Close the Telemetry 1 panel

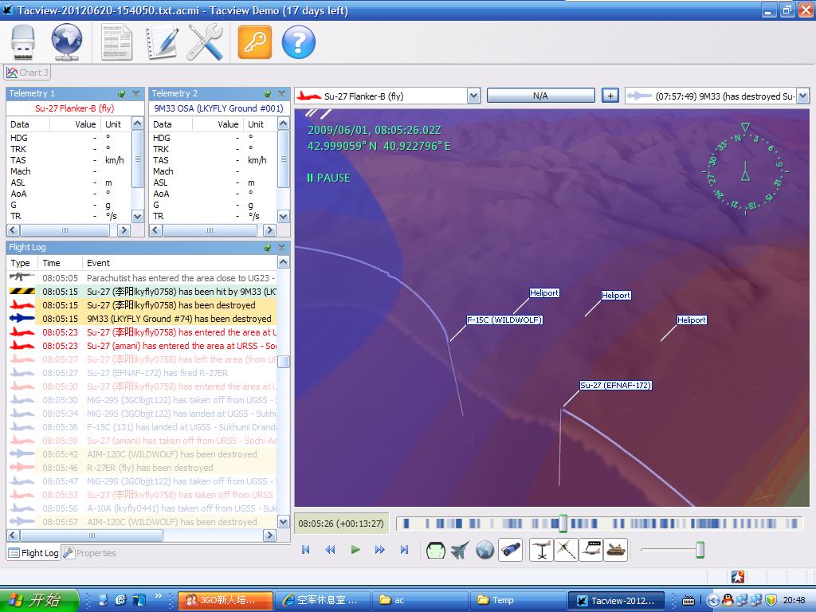tap(135, 94)
